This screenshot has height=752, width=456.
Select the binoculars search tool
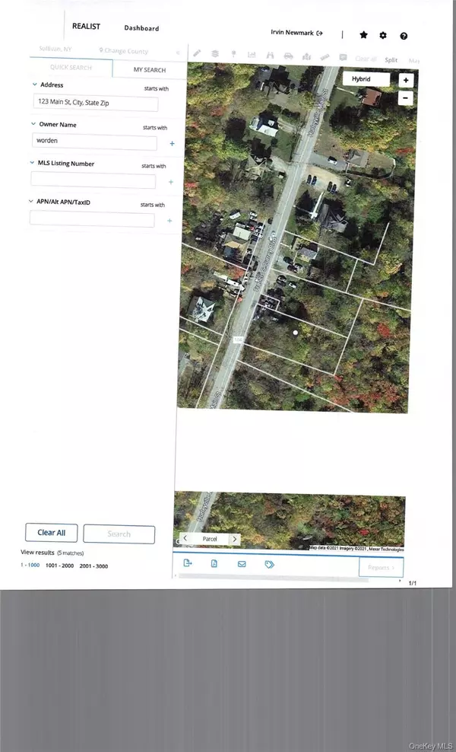pyautogui.click(x=270, y=55)
